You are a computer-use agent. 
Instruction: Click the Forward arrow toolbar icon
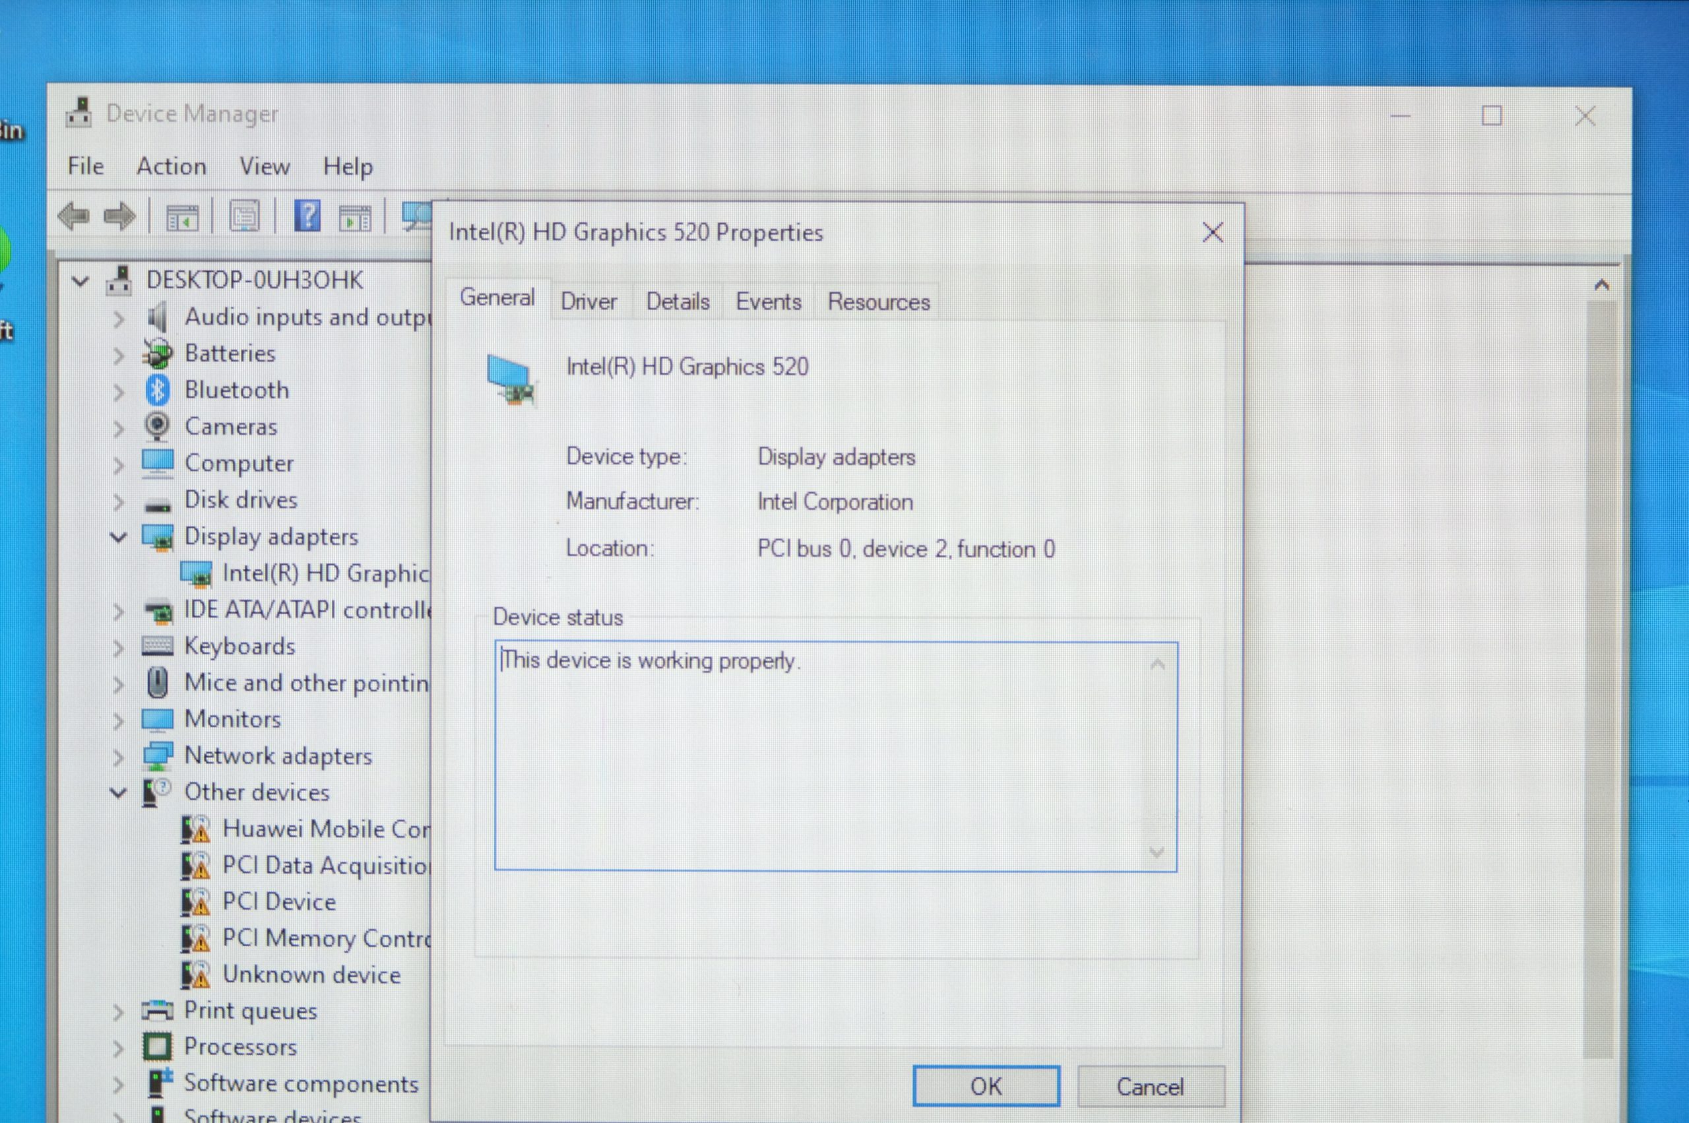pos(119,216)
